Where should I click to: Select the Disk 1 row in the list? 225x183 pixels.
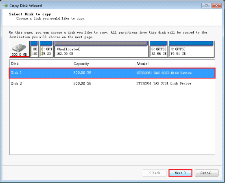click(x=112, y=73)
